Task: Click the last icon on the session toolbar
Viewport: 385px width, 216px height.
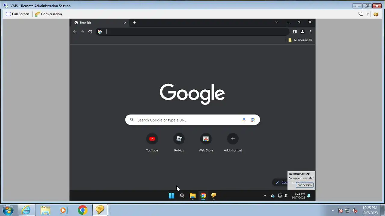Action: tap(376, 14)
